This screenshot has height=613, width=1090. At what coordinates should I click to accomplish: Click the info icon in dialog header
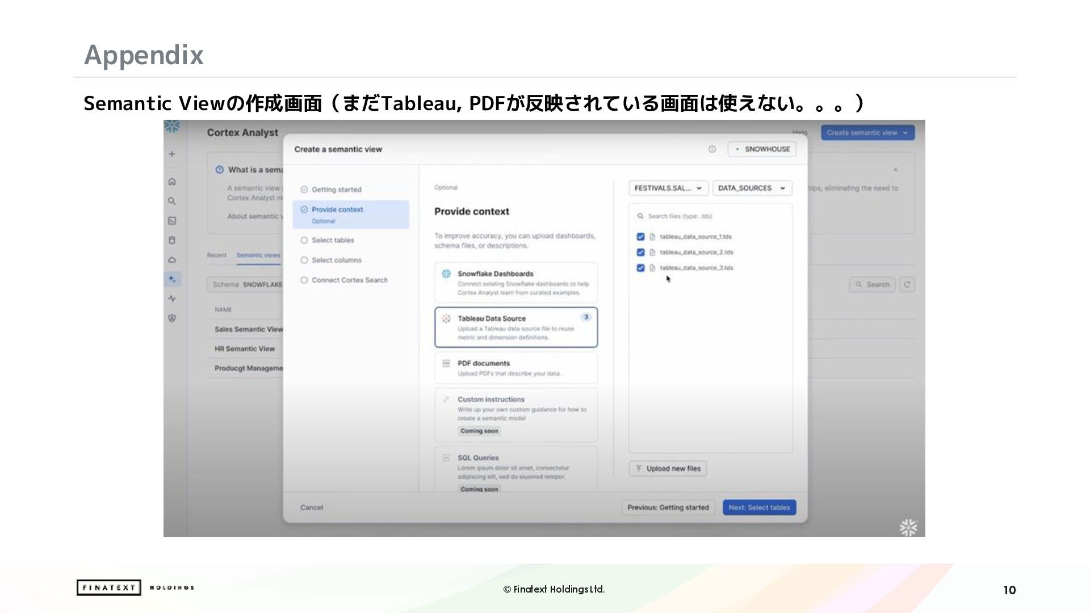(x=712, y=149)
